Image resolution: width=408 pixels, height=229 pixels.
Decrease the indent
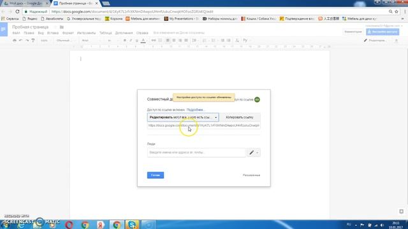click(x=222, y=41)
